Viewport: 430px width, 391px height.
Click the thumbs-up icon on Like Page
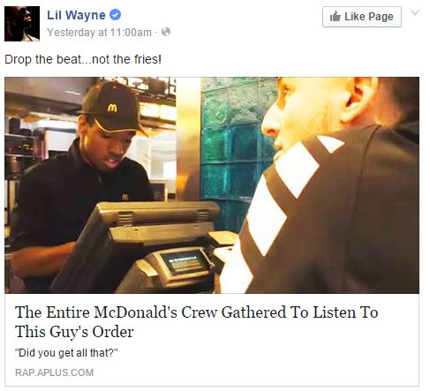(336, 17)
